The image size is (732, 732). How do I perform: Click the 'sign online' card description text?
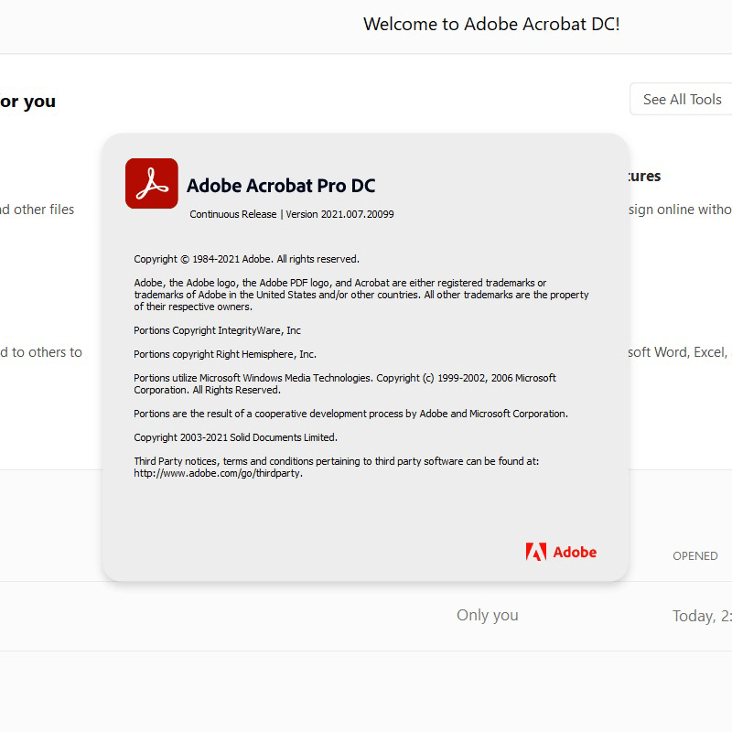pos(680,210)
